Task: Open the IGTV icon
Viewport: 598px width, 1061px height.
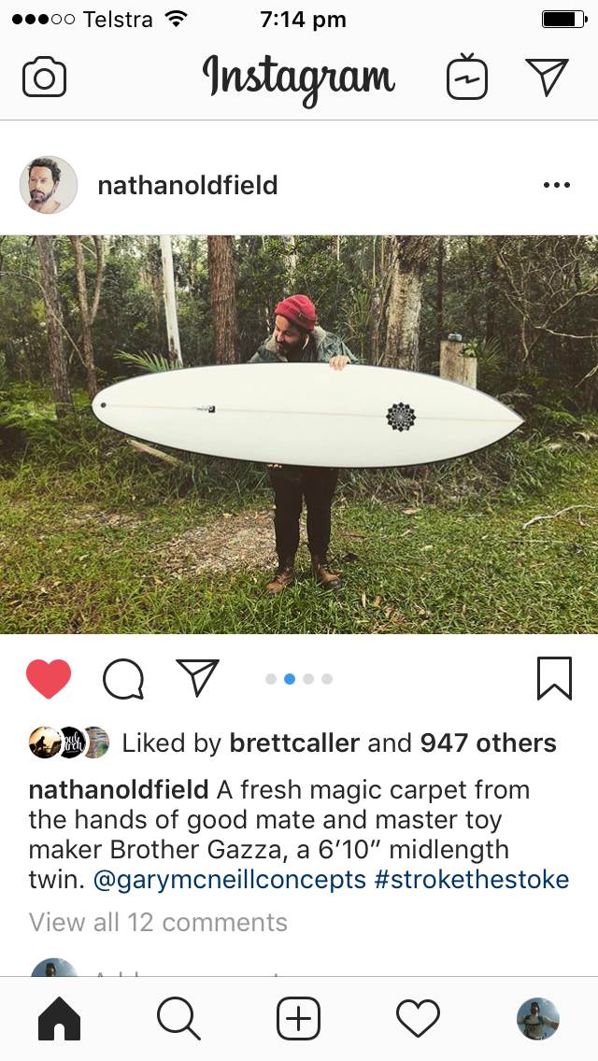Action: click(x=466, y=77)
